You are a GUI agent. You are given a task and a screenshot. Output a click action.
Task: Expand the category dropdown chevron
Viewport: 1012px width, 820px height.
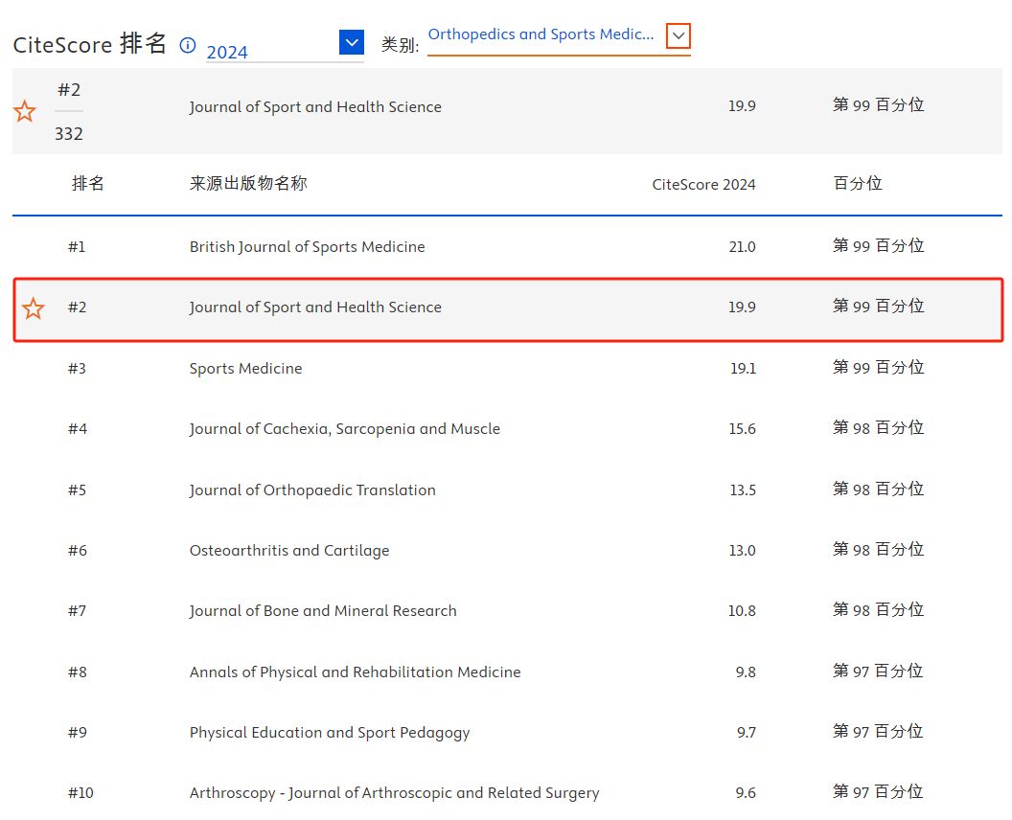(678, 36)
